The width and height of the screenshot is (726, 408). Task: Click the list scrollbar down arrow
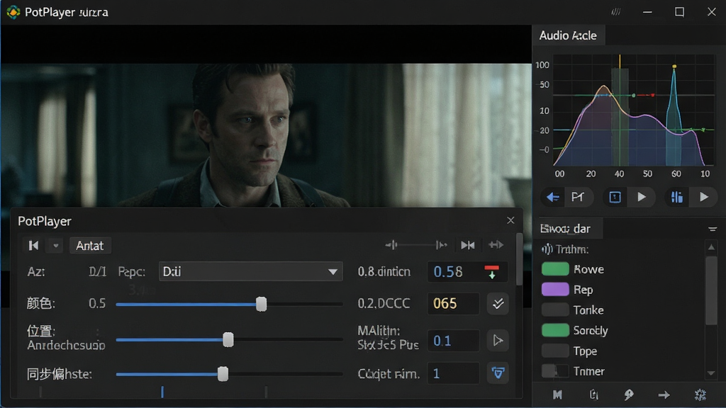(x=711, y=373)
